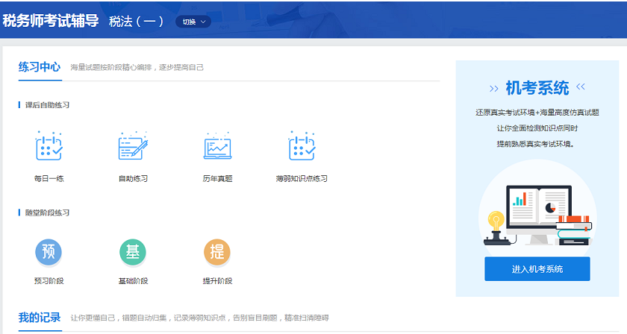Screen dimensions: 627x334
Task: Click the 每日一练 label
Action: click(49, 179)
